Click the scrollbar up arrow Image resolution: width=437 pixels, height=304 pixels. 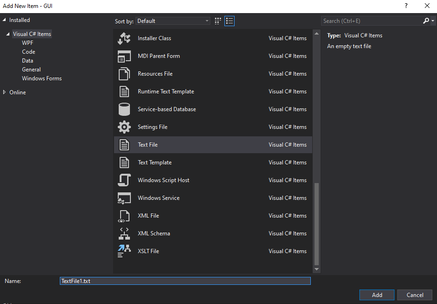[316, 34]
